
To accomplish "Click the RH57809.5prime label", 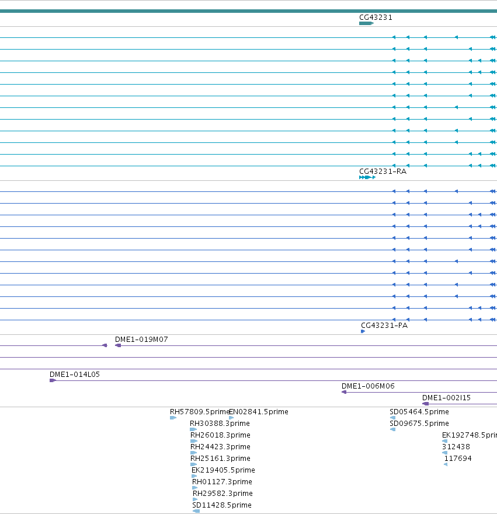I will pyautogui.click(x=200, y=412).
